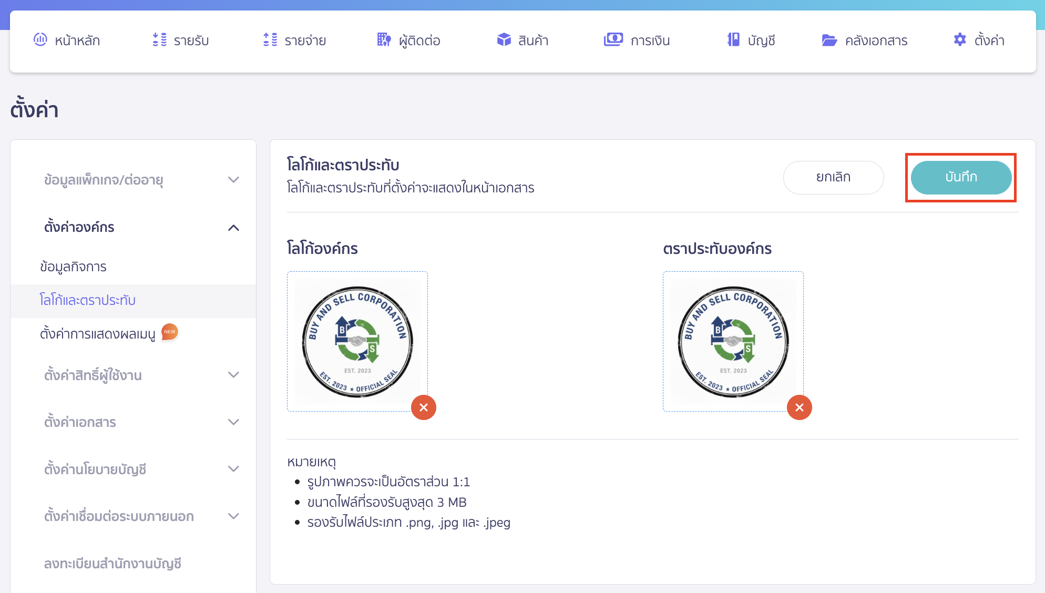Open the หน้าหลัก (home) icon

click(41, 39)
